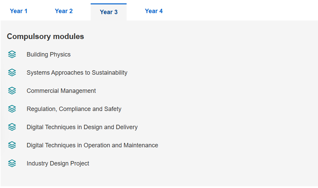
Task: Open Digital Techniques in Operation and Maintenance
Action: (92, 145)
